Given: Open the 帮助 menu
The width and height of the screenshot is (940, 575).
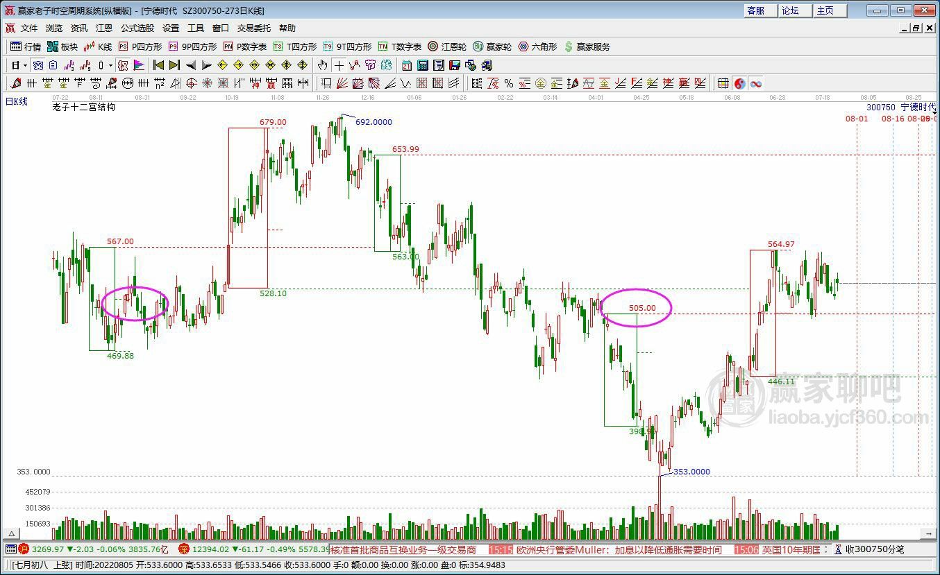Looking at the screenshot, I should click(287, 28).
